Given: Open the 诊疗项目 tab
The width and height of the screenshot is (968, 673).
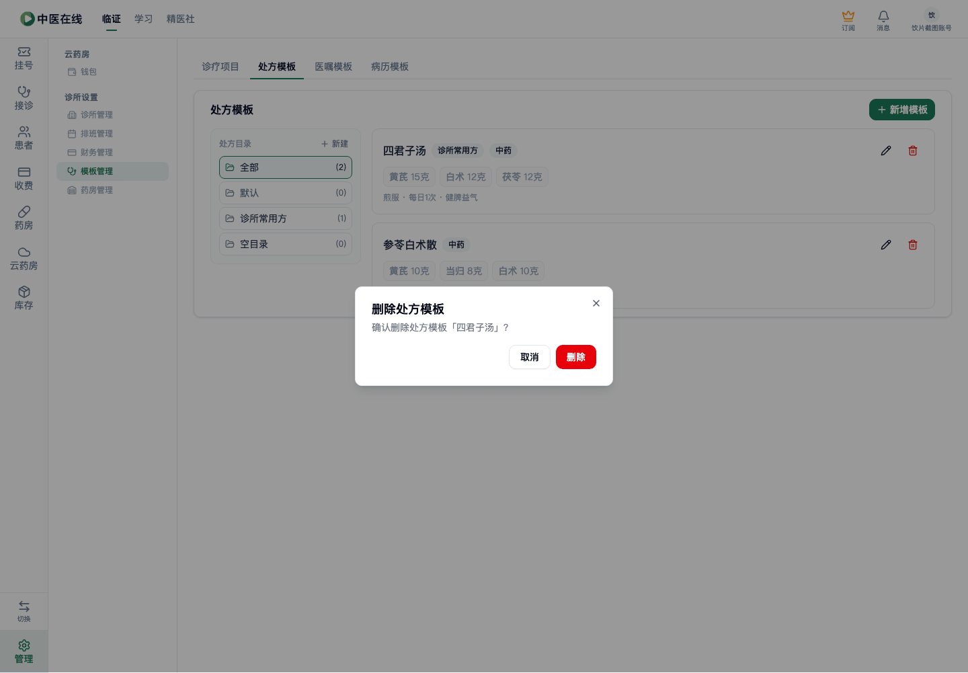Looking at the screenshot, I should (x=220, y=67).
